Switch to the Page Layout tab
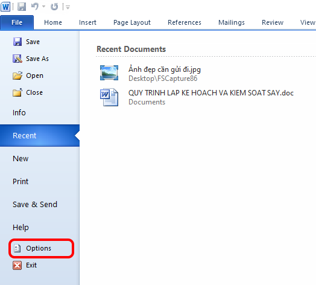Image resolution: width=316 pixels, height=285 pixels. coord(132,22)
